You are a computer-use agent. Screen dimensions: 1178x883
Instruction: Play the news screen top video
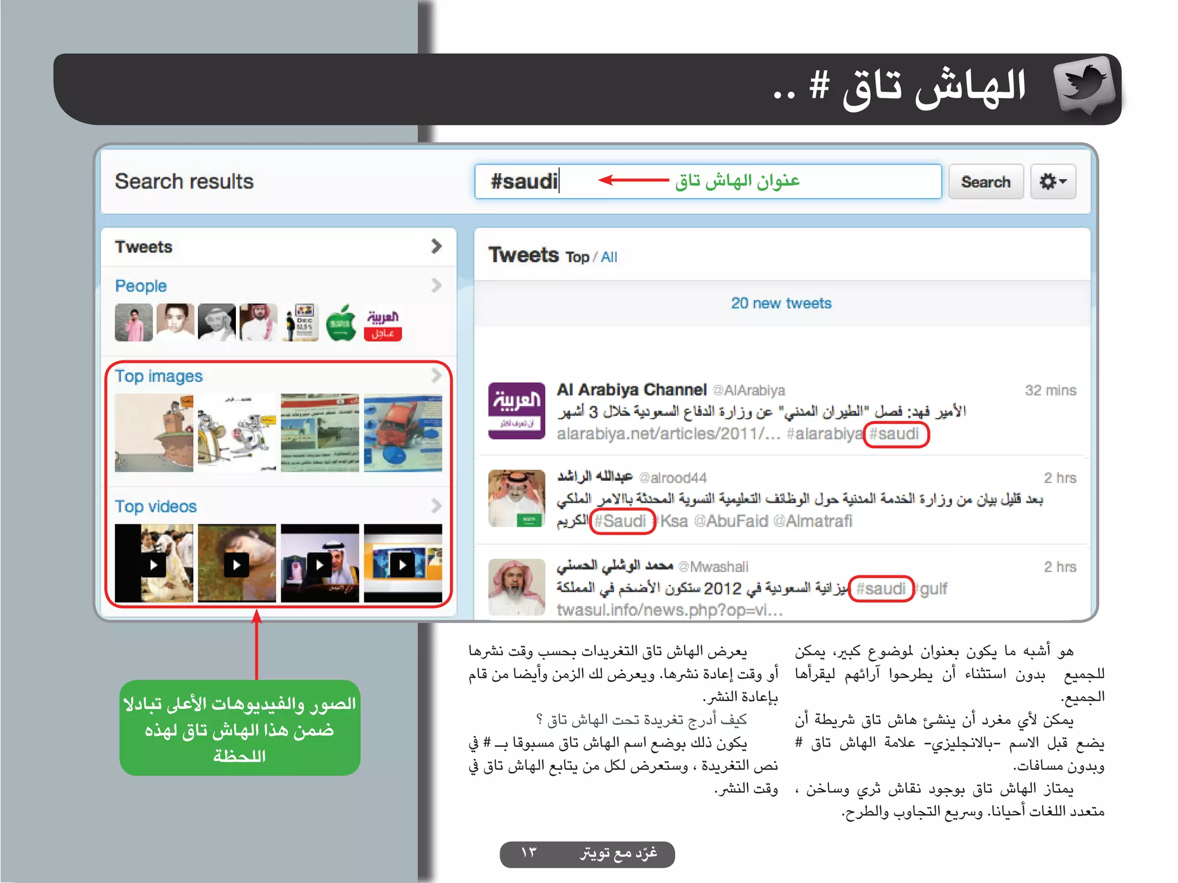click(403, 564)
